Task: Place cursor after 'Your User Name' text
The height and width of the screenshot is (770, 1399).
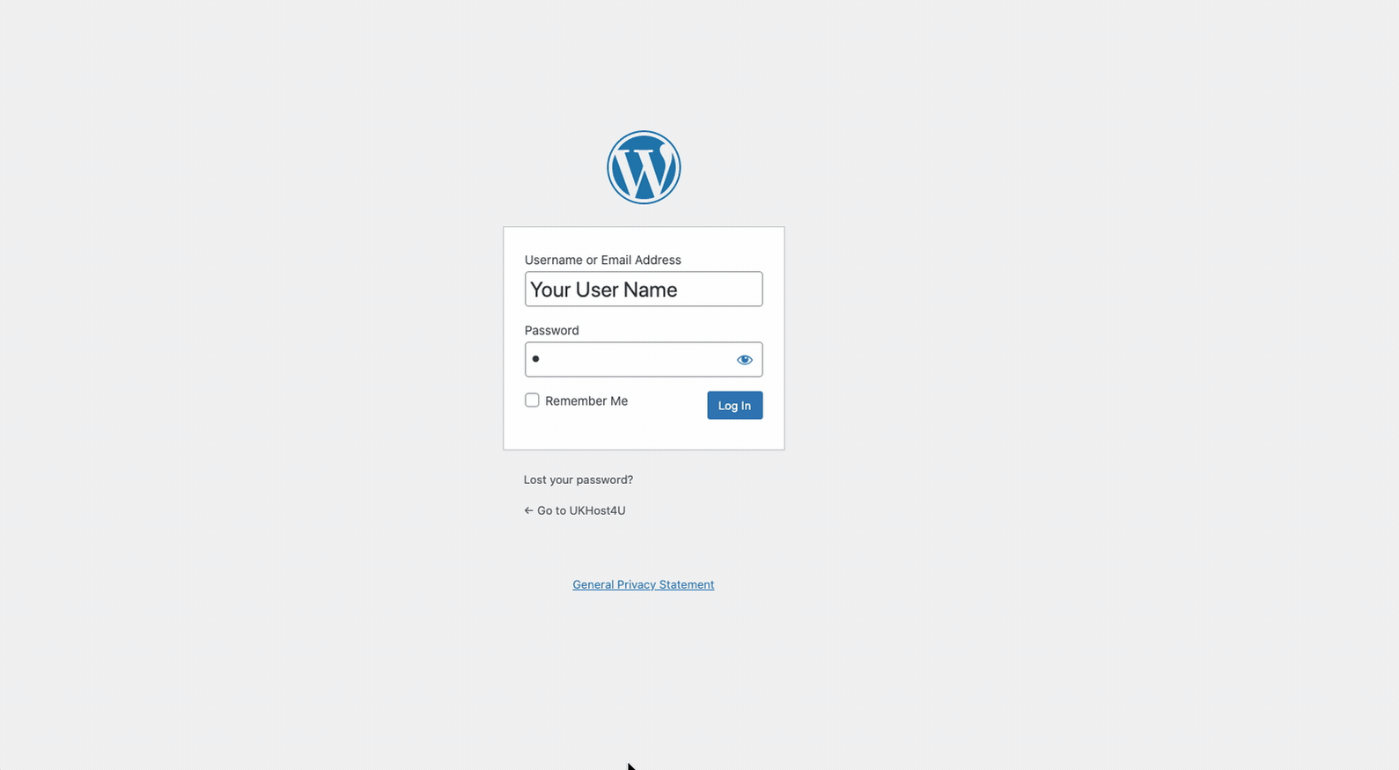Action: pyautogui.click(x=681, y=290)
